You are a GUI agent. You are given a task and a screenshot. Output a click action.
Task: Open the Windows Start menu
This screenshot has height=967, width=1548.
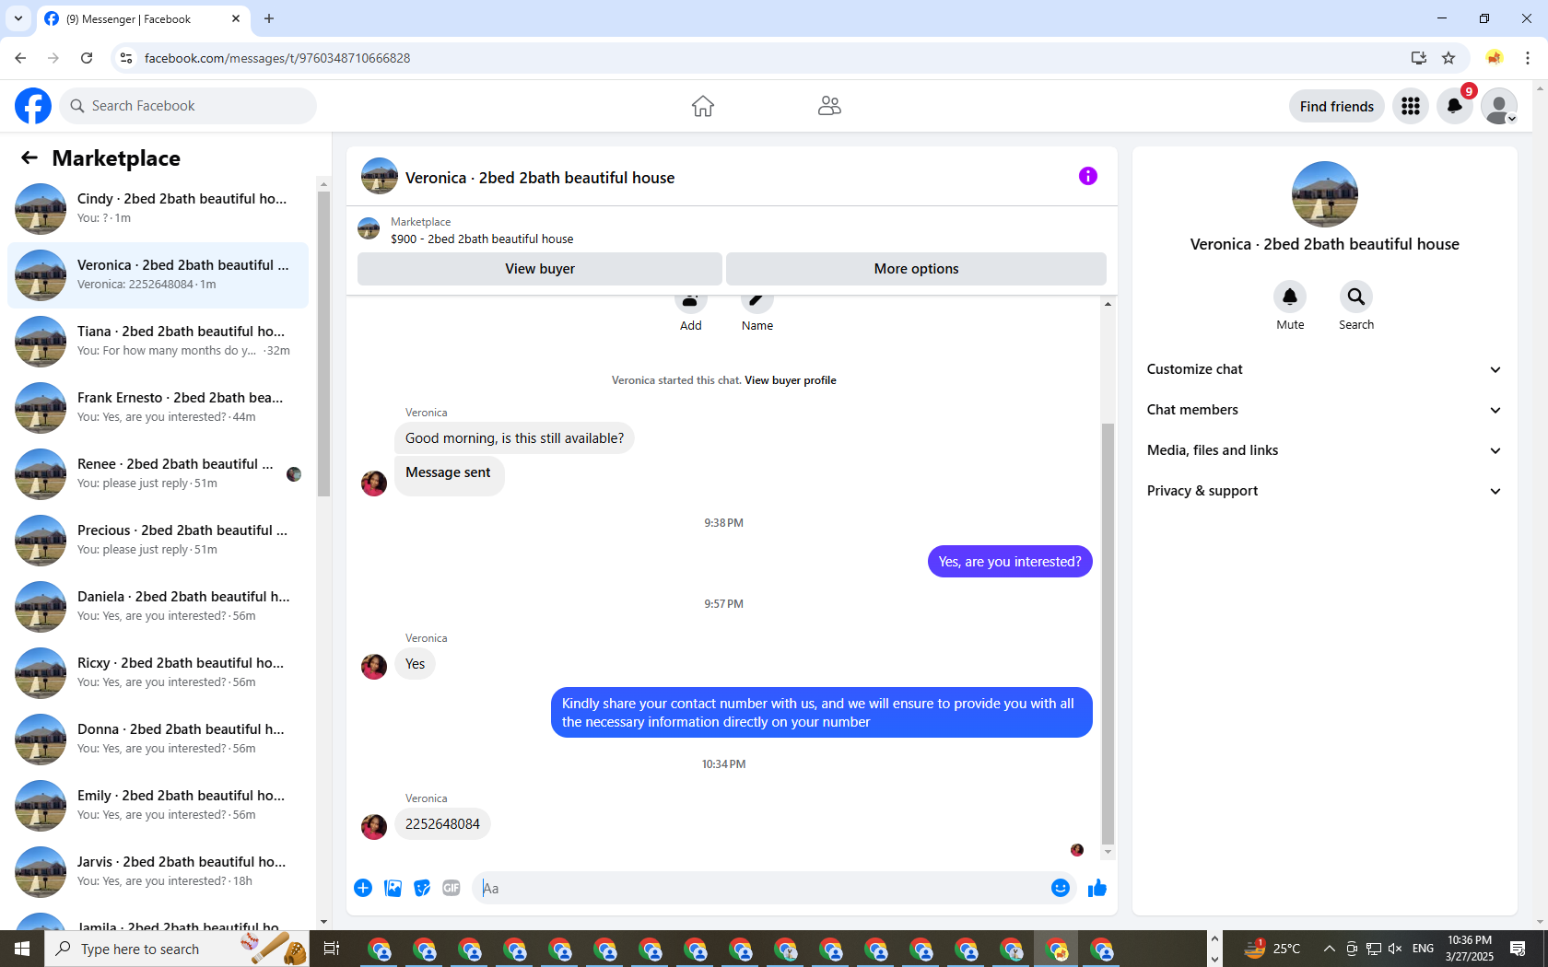(x=22, y=949)
